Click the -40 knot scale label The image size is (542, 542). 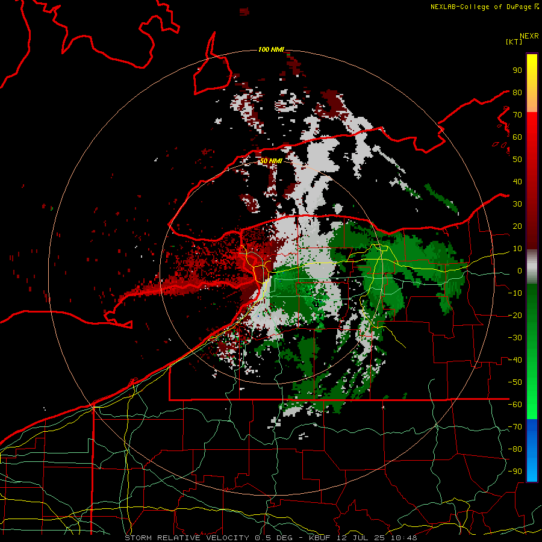[515, 360]
